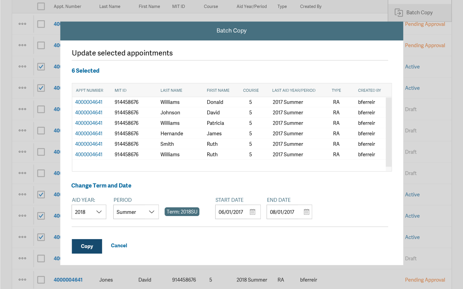Check the box for the Jones appointment row
This screenshot has height=289, width=463.
tap(41, 280)
